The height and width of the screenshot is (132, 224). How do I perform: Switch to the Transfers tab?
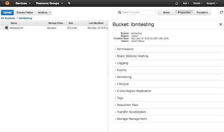(202, 13)
